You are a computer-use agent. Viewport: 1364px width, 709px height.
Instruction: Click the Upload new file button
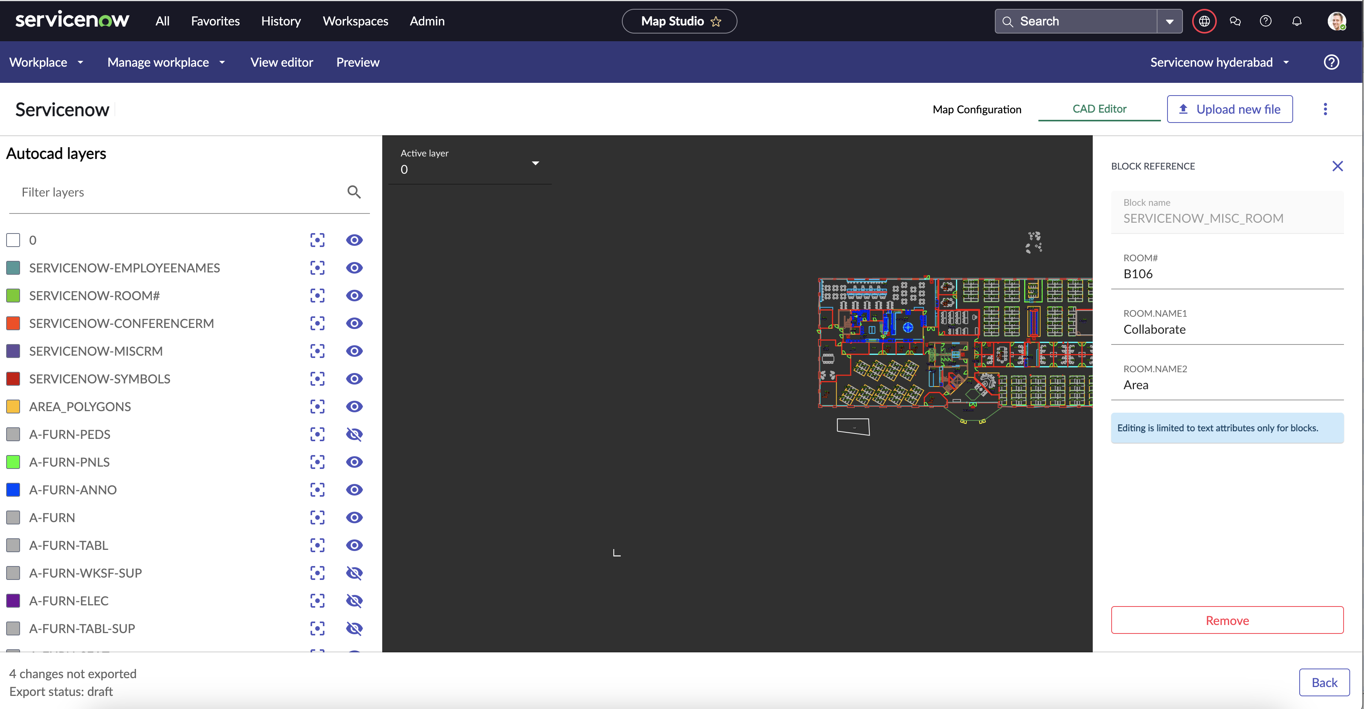[x=1230, y=109]
